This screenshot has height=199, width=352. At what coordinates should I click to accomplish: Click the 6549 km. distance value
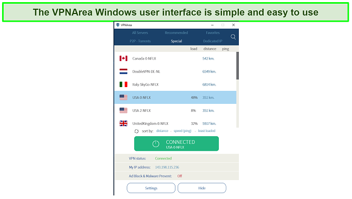(x=209, y=71)
